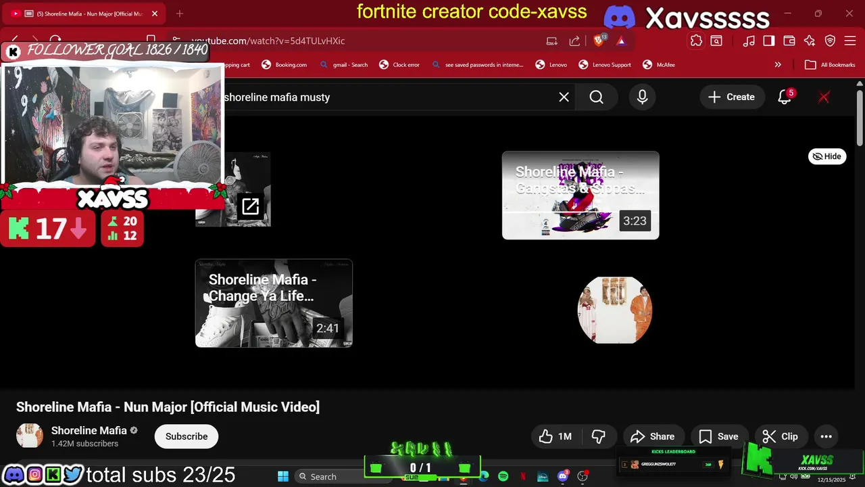The width and height of the screenshot is (865, 487).
Task: Dislike the Nun Major video
Action: [598, 436]
